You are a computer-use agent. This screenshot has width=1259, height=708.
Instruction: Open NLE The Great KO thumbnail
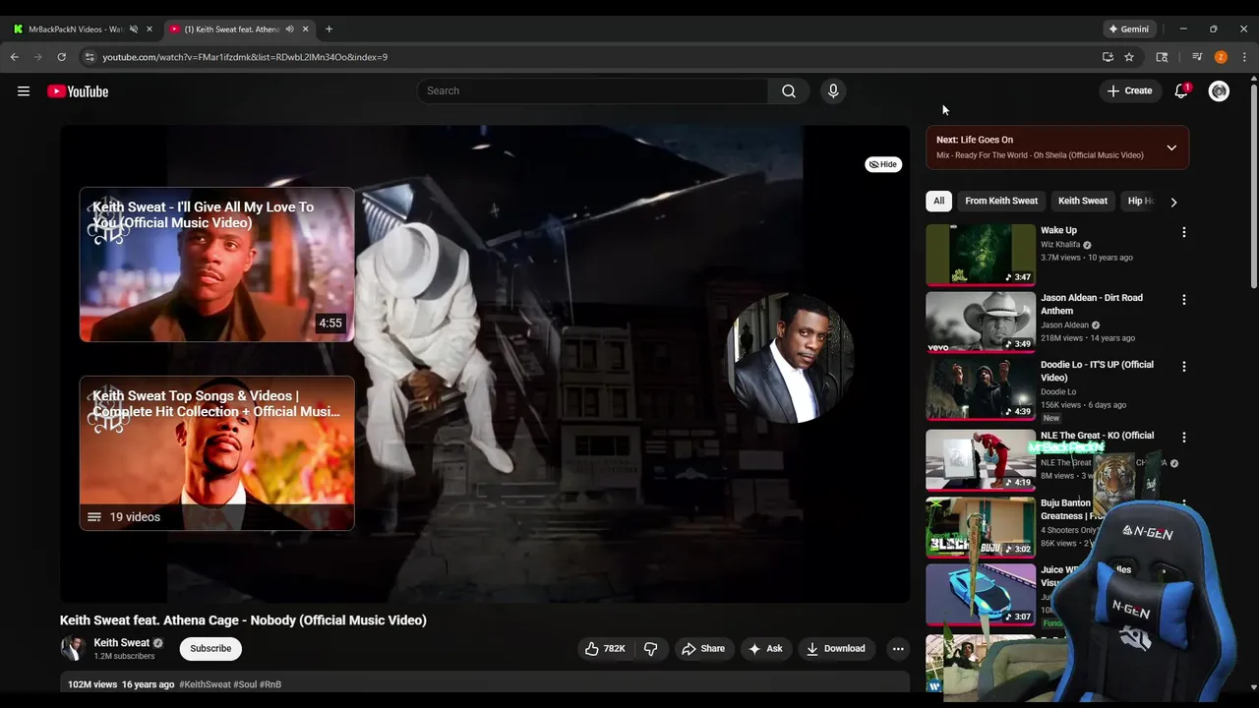981,459
